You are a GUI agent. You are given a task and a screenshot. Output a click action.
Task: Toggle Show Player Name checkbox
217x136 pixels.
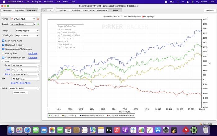point(3,41)
